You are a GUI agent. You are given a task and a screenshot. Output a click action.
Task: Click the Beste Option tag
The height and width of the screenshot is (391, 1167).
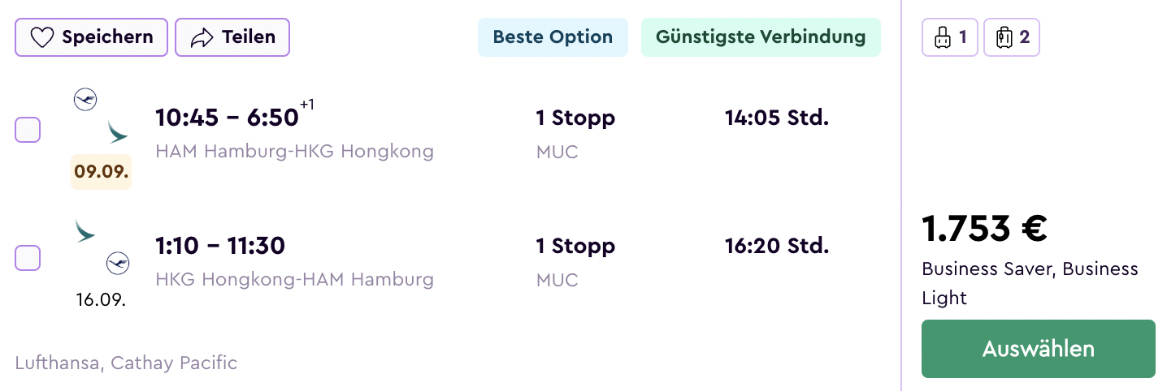click(x=553, y=37)
